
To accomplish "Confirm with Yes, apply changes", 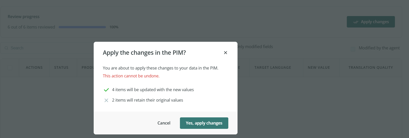I will (x=204, y=123).
